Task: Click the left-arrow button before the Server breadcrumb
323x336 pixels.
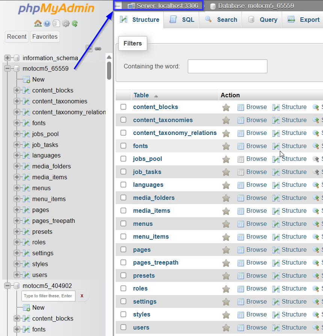Action: tap(118, 6)
